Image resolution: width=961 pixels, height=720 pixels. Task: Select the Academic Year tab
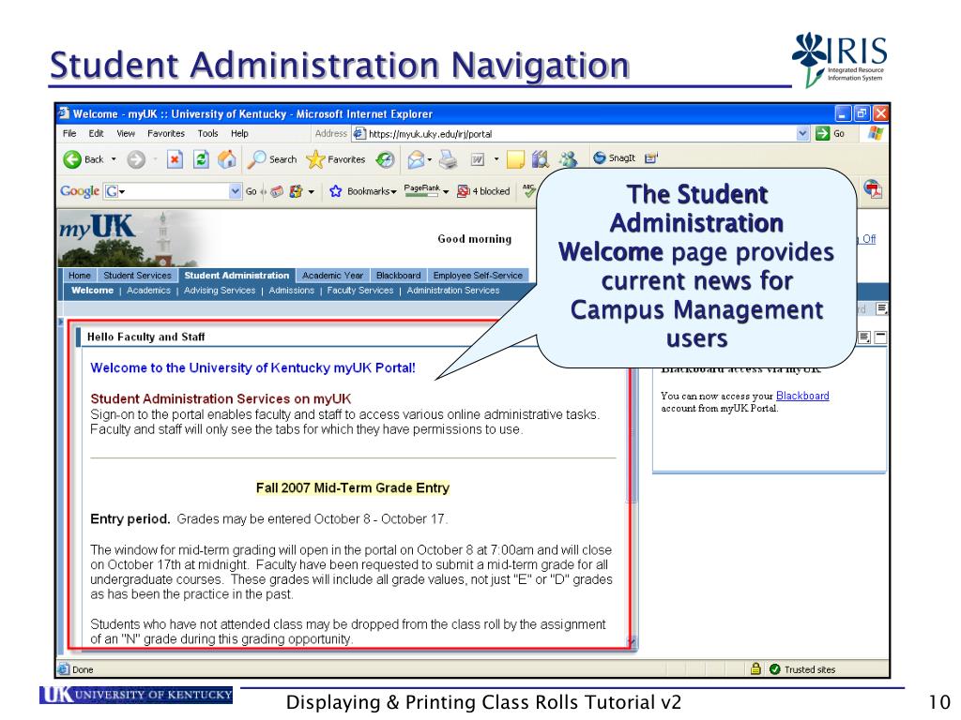click(x=333, y=276)
